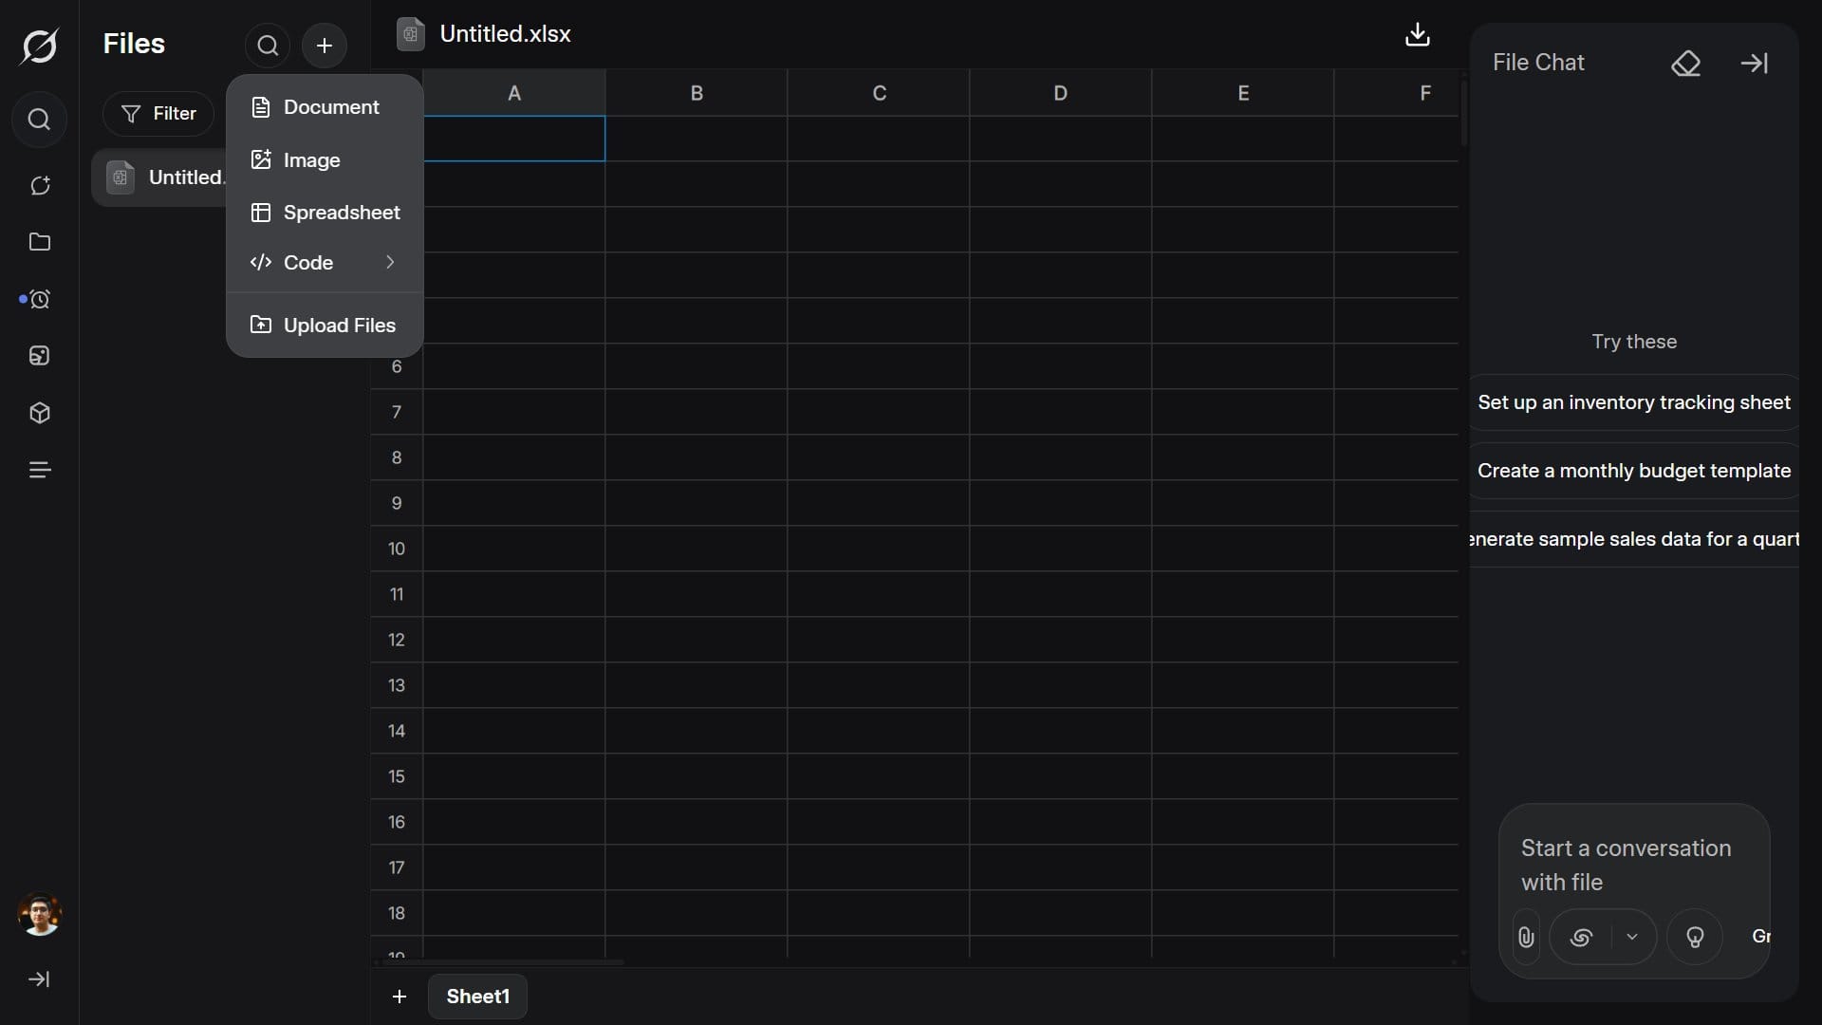The width and height of the screenshot is (1822, 1025).
Task: Choose Create a monthly budget template suggestion
Action: pos(1633,471)
